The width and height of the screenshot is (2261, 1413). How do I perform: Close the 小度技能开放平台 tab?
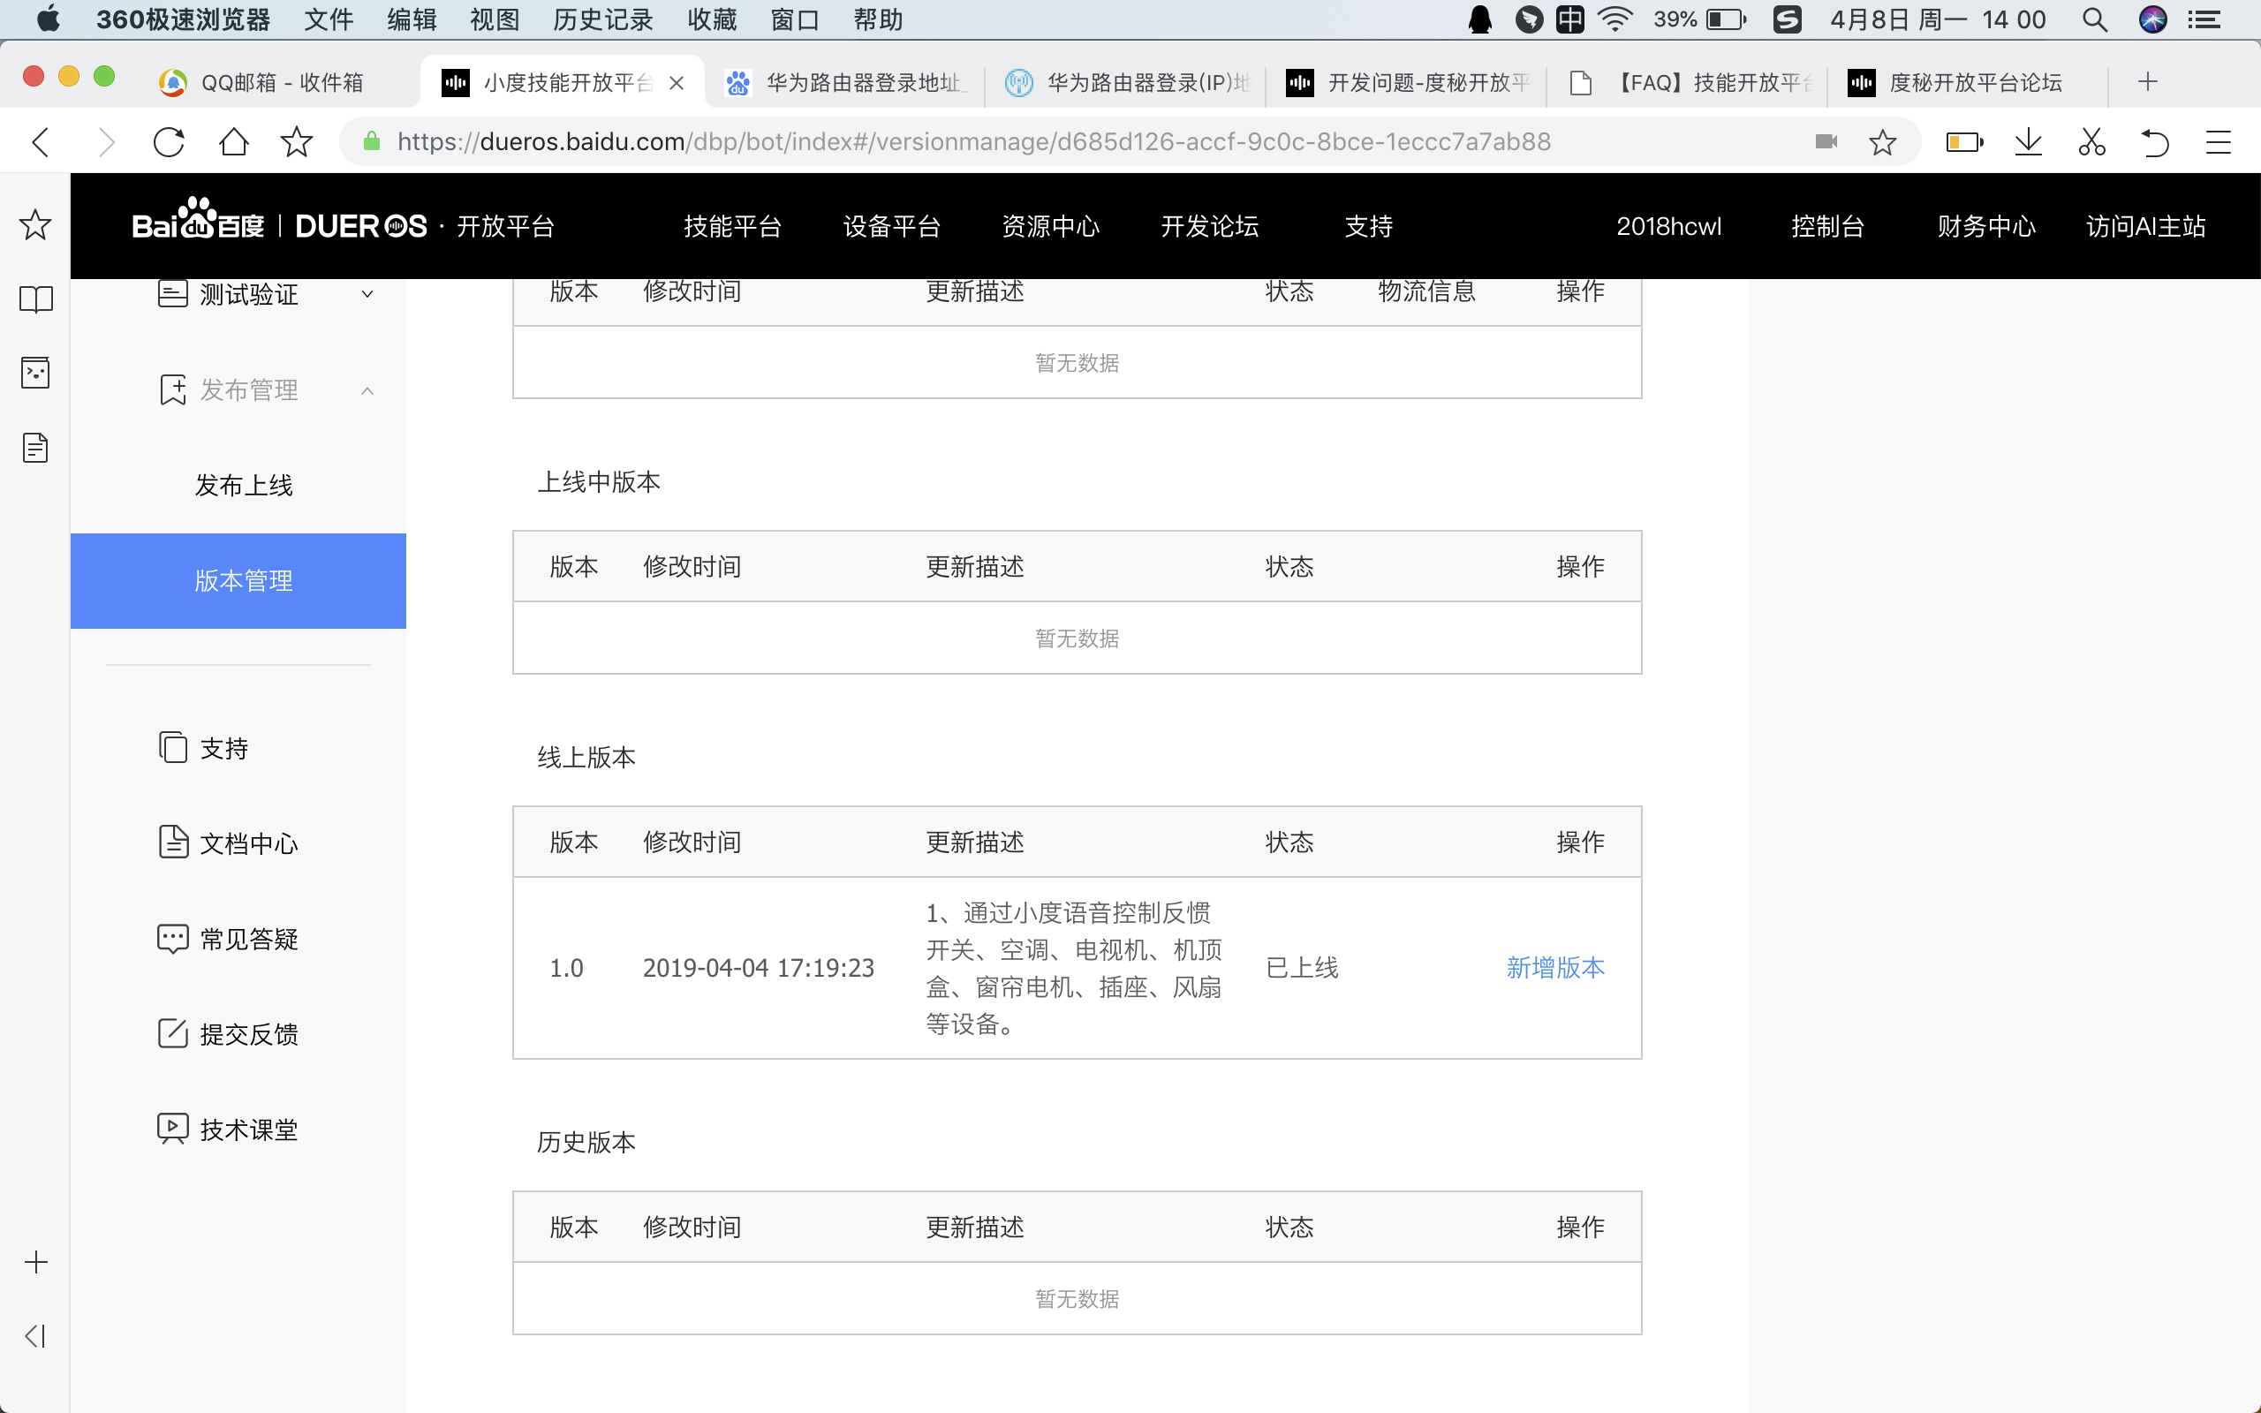coord(677,83)
